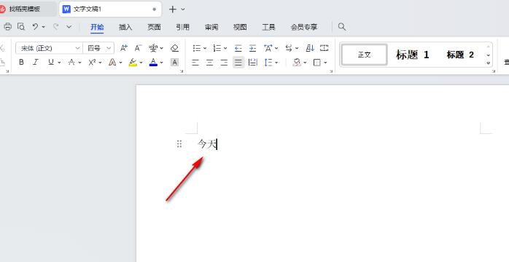Open the 工具 tab
509x262 pixels.
268,27
